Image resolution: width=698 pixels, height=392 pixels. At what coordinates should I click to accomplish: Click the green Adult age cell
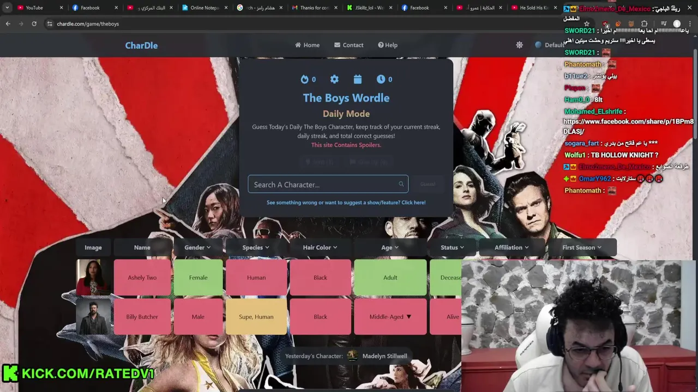click(390, 278)
